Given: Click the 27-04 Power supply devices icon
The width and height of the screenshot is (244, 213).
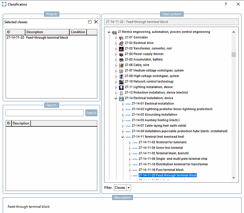Looking at the screenshot, I should 121,54.
